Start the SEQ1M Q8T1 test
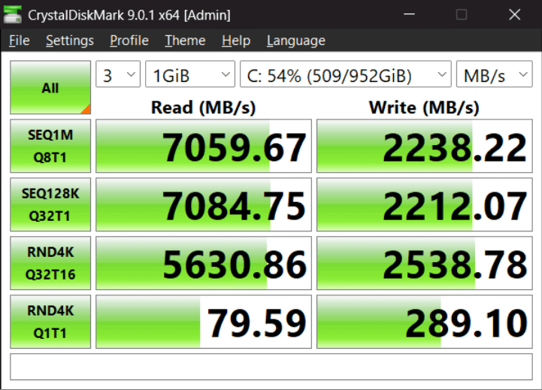Image resolution: width=542 pixels, height=390 pixels. 50,146
